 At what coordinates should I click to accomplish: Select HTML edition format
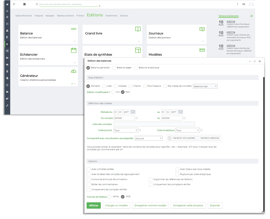coord(110,197)
